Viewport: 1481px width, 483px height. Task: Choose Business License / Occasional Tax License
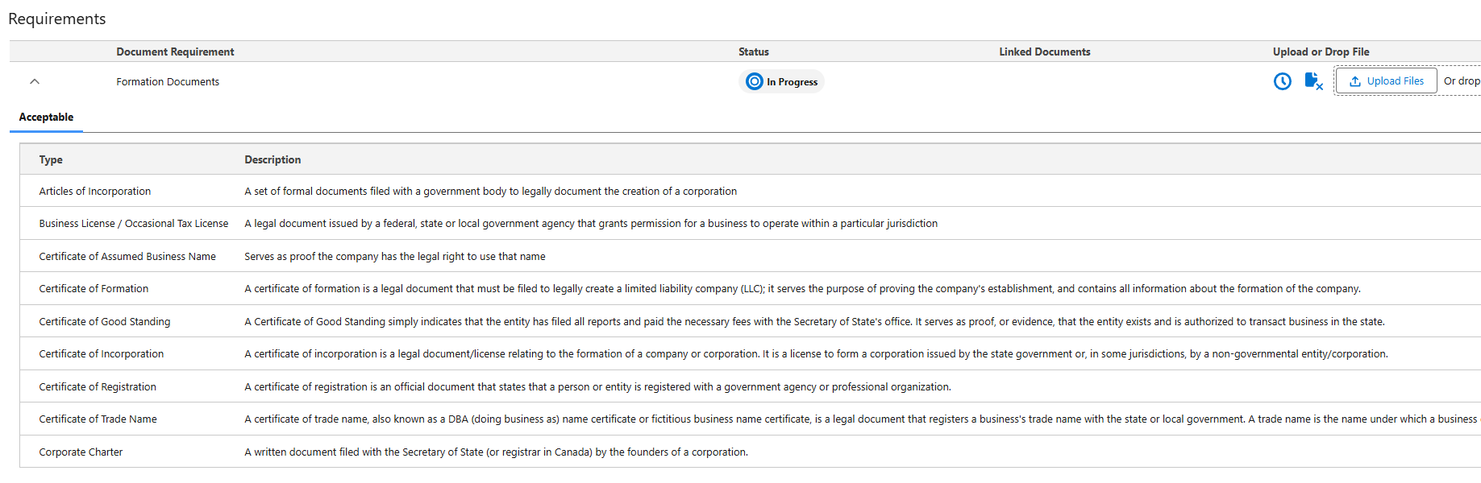click(134, 224)
